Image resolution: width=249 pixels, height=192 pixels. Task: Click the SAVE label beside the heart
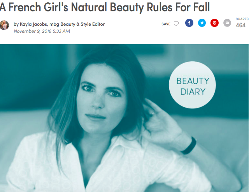click(x=166, y=24)
